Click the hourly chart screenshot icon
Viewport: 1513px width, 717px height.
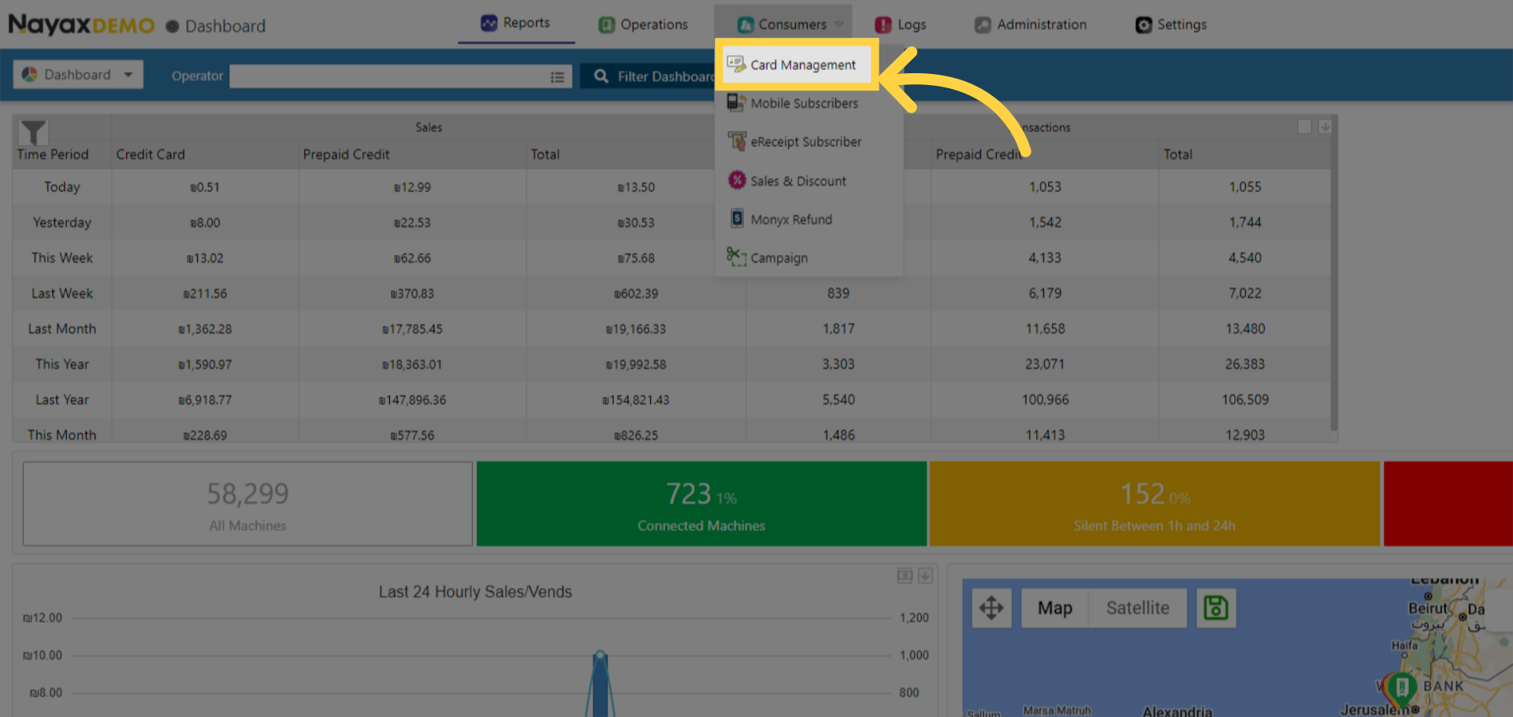pyautogui.click(x=905, y=576)
